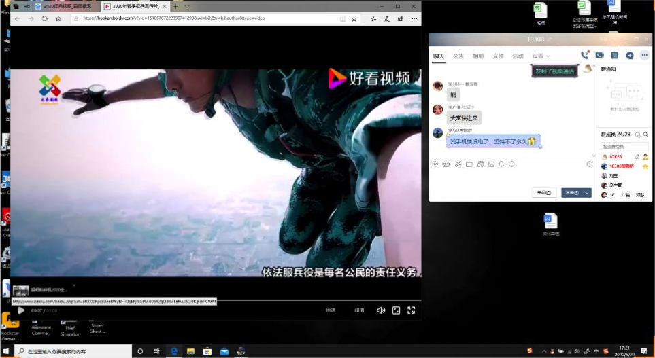Image resolution: width=655 pixels, height=358 pixels.
Task: Switch to the 聊天 tab
Action: (x=438, y=56)
